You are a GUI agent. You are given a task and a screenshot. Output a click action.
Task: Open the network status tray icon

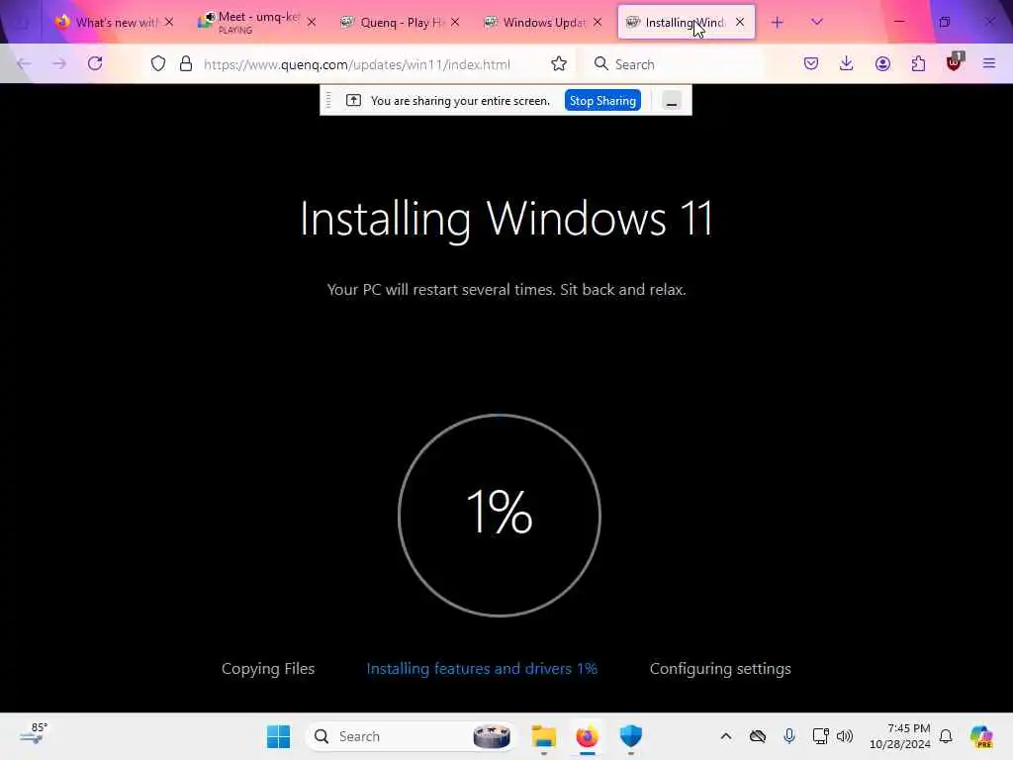(x=820, y=736)
